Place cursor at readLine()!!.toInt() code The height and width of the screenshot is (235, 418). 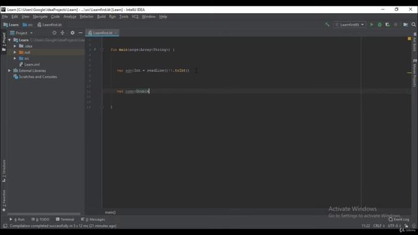click(168, 70)
